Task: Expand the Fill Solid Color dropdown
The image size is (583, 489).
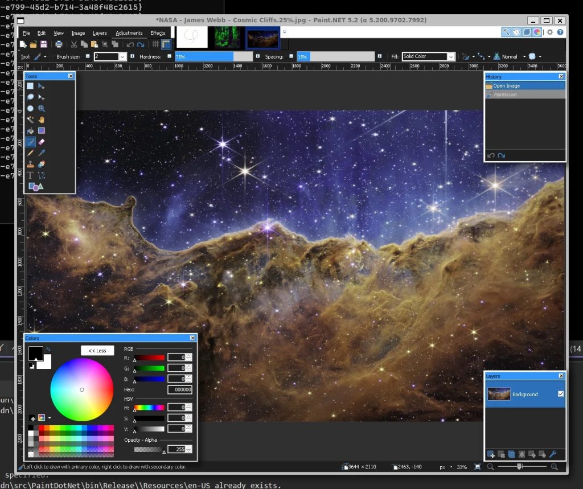Action: tap(451, 56)
